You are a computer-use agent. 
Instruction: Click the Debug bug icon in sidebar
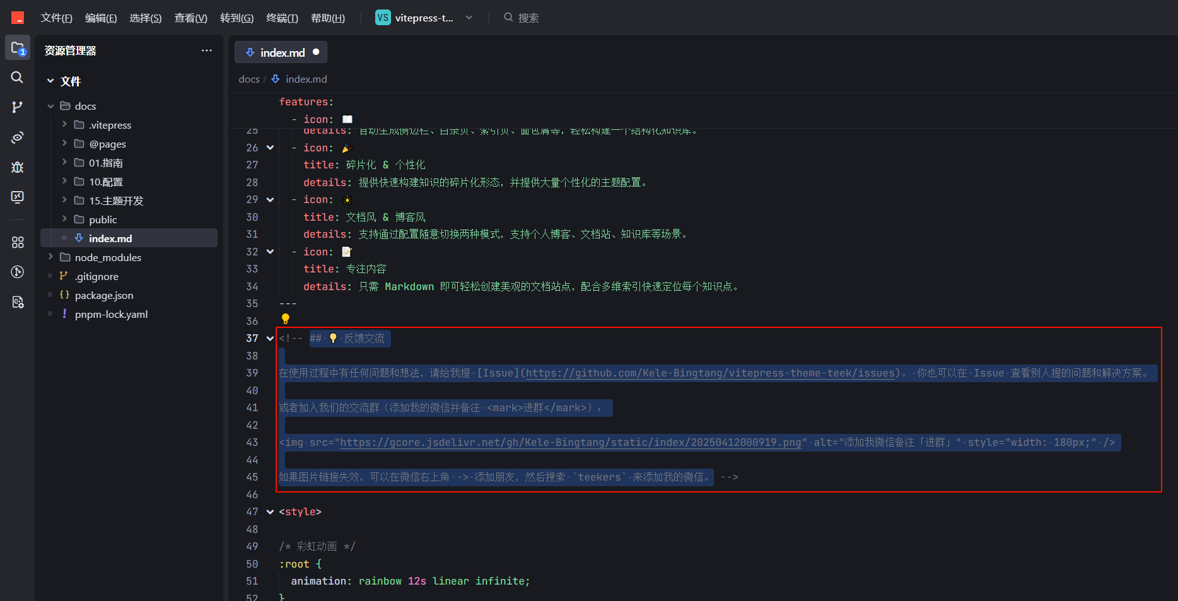click(x=18, y=167)
